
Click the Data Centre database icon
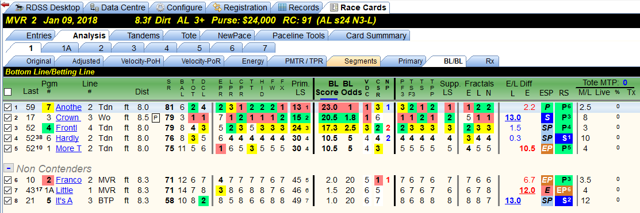pyautogui.click(x=94, y=7)
